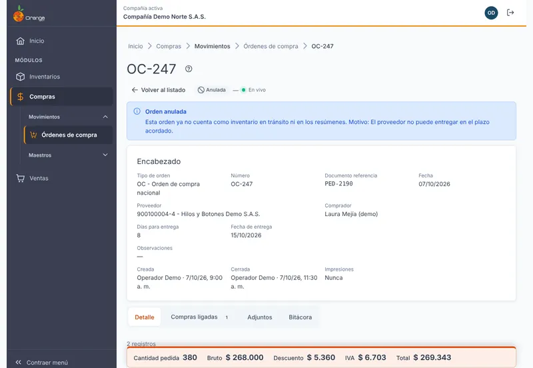Click Compras in the breadcrumb
The width and height of the screenshot is (533, 368).
pos(169,46)
